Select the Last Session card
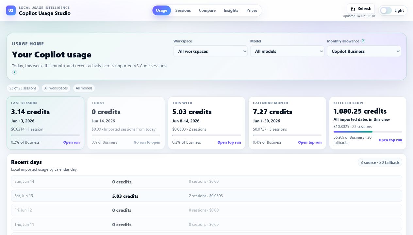 click(x=45, y=123)
